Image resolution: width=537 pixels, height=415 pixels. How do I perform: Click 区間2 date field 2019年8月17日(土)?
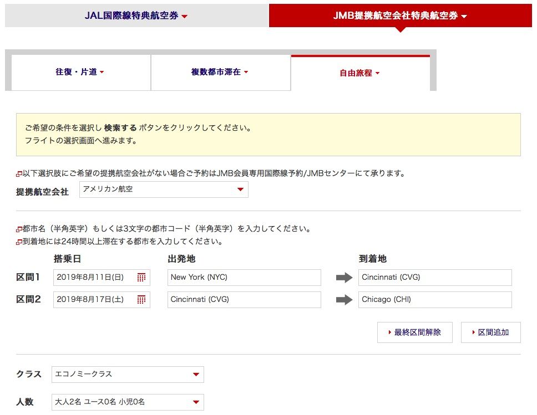pyautogui.click(x=102, y=300)
